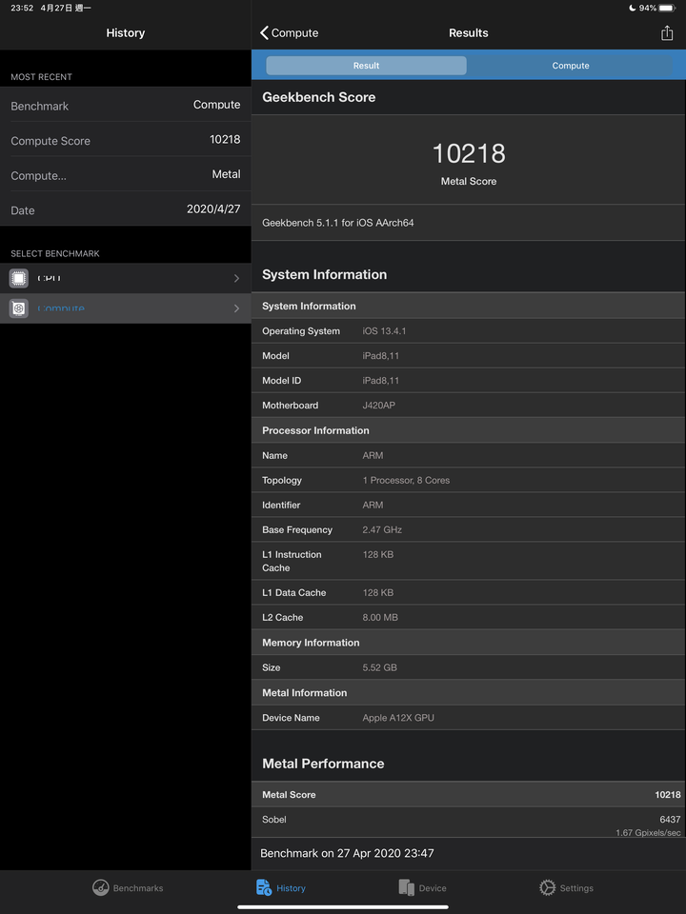Image resolution: width=686 pixels, height=914 pixels.
Task: Click the L2 Cache value 8.00 MB
Action: pos(380,617)
